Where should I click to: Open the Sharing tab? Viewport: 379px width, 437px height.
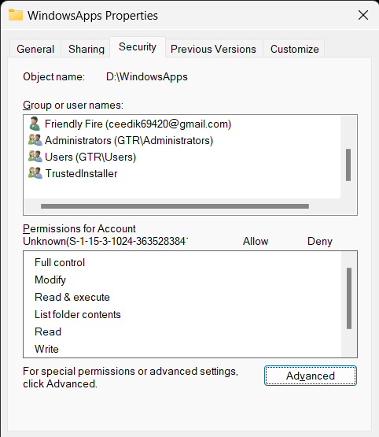point(86,49)
